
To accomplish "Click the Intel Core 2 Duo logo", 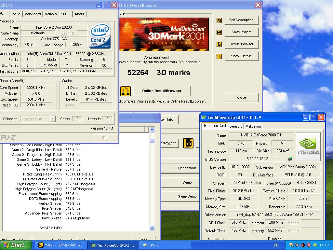I will (x=100, y=35).
